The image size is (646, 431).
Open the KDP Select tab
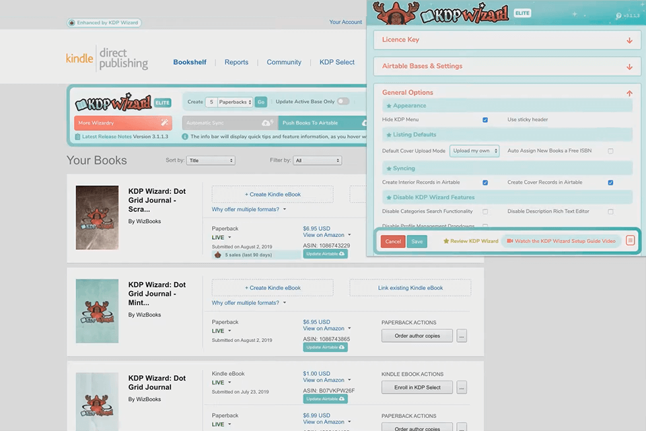[x=337, y=62]
